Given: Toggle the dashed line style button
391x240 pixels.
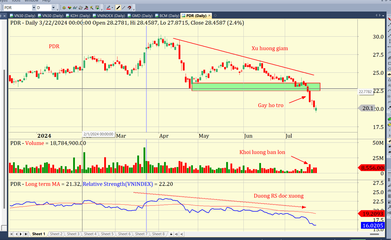Looking at the screenshot, I should tap(124, 8).
